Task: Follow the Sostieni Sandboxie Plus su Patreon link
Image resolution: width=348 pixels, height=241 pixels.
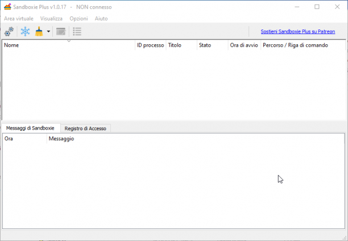Action: click(298, 31)
